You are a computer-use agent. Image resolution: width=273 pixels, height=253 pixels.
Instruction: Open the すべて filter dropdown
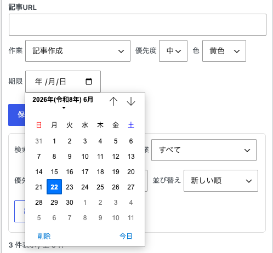pyautogui.click(x=204, y=150)
